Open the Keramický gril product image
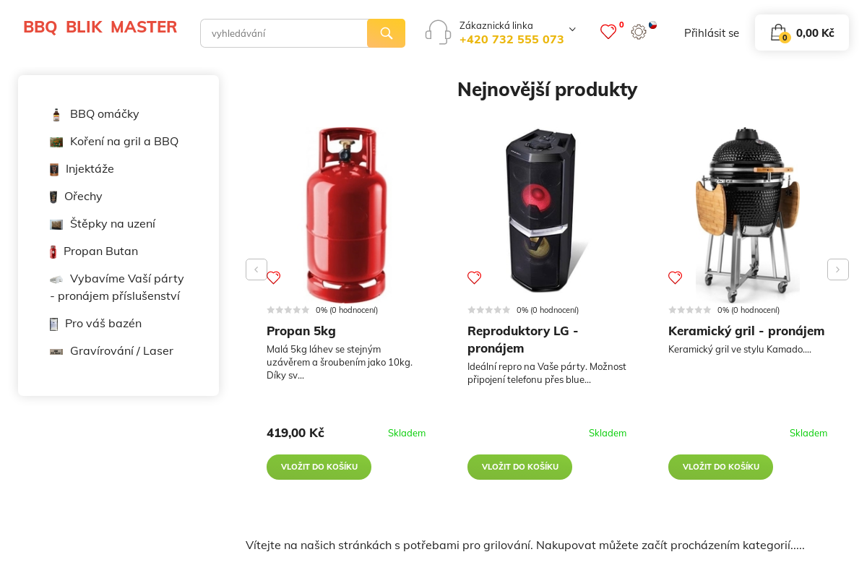The height and width of the screenshot is (578, 867). pyautogui.click(x=747, y=215)
